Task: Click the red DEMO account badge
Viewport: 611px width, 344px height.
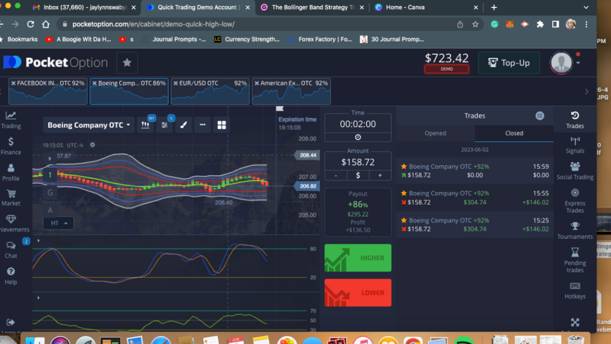Action: pyautogui.click(x=447, y=69)
